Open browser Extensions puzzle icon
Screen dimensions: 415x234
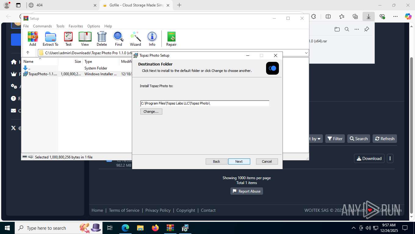point(313,16)
